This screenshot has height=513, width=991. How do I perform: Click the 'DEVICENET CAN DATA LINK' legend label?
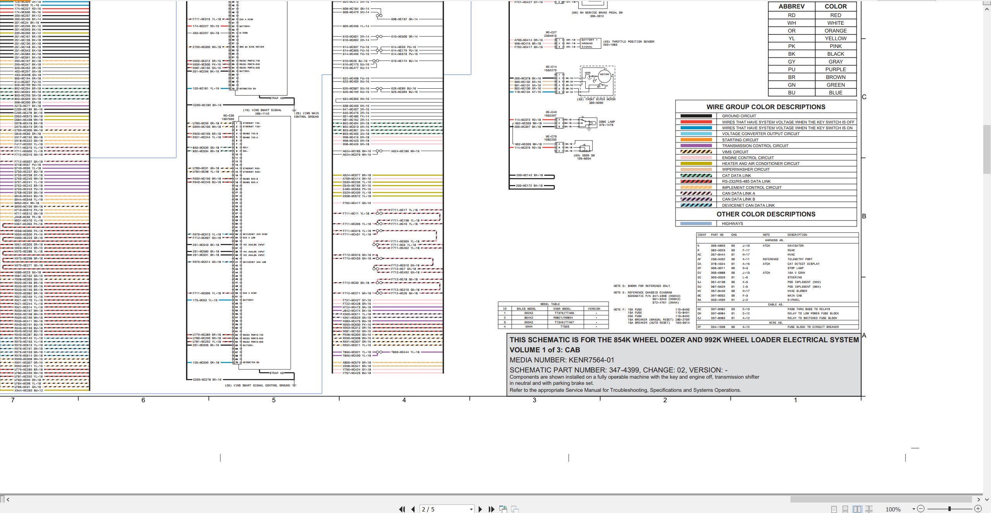[x=748, y=205]
